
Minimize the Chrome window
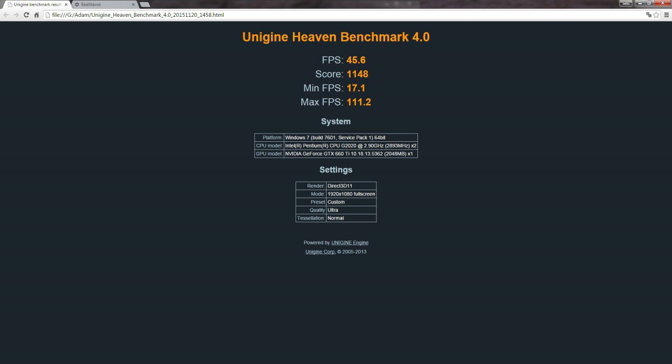(x=640, y=3)
